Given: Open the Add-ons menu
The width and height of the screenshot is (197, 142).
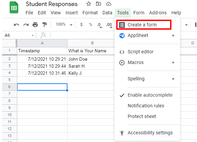Looking at the screenshot, I should click(x=158, y=13).
